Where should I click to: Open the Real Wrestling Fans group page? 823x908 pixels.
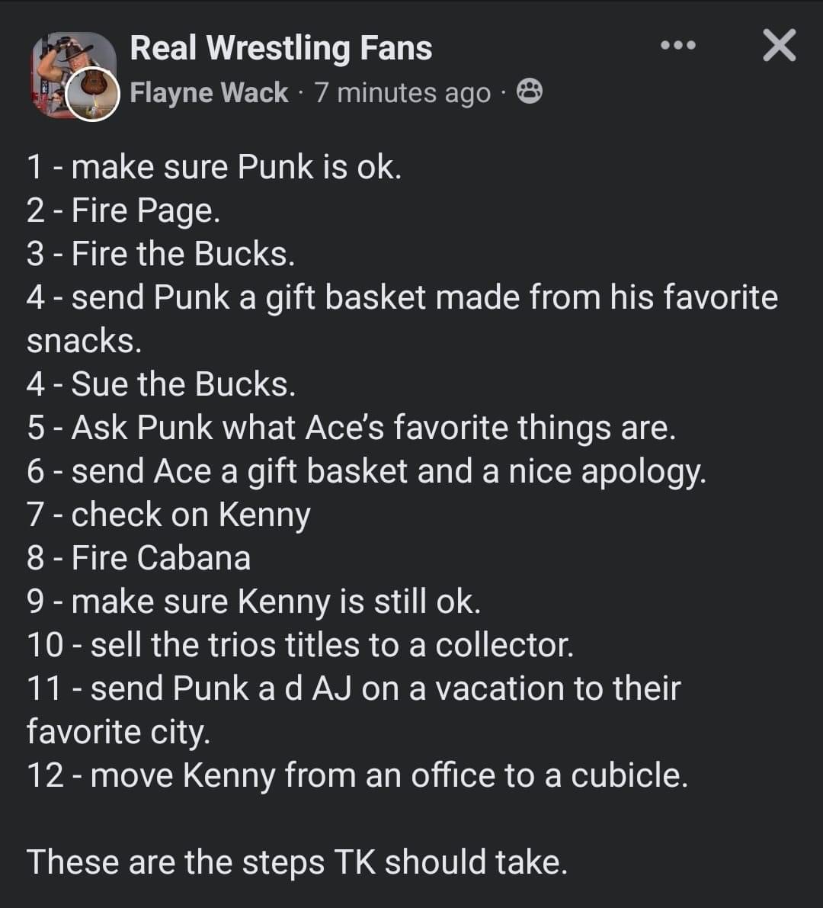point(280,47)
